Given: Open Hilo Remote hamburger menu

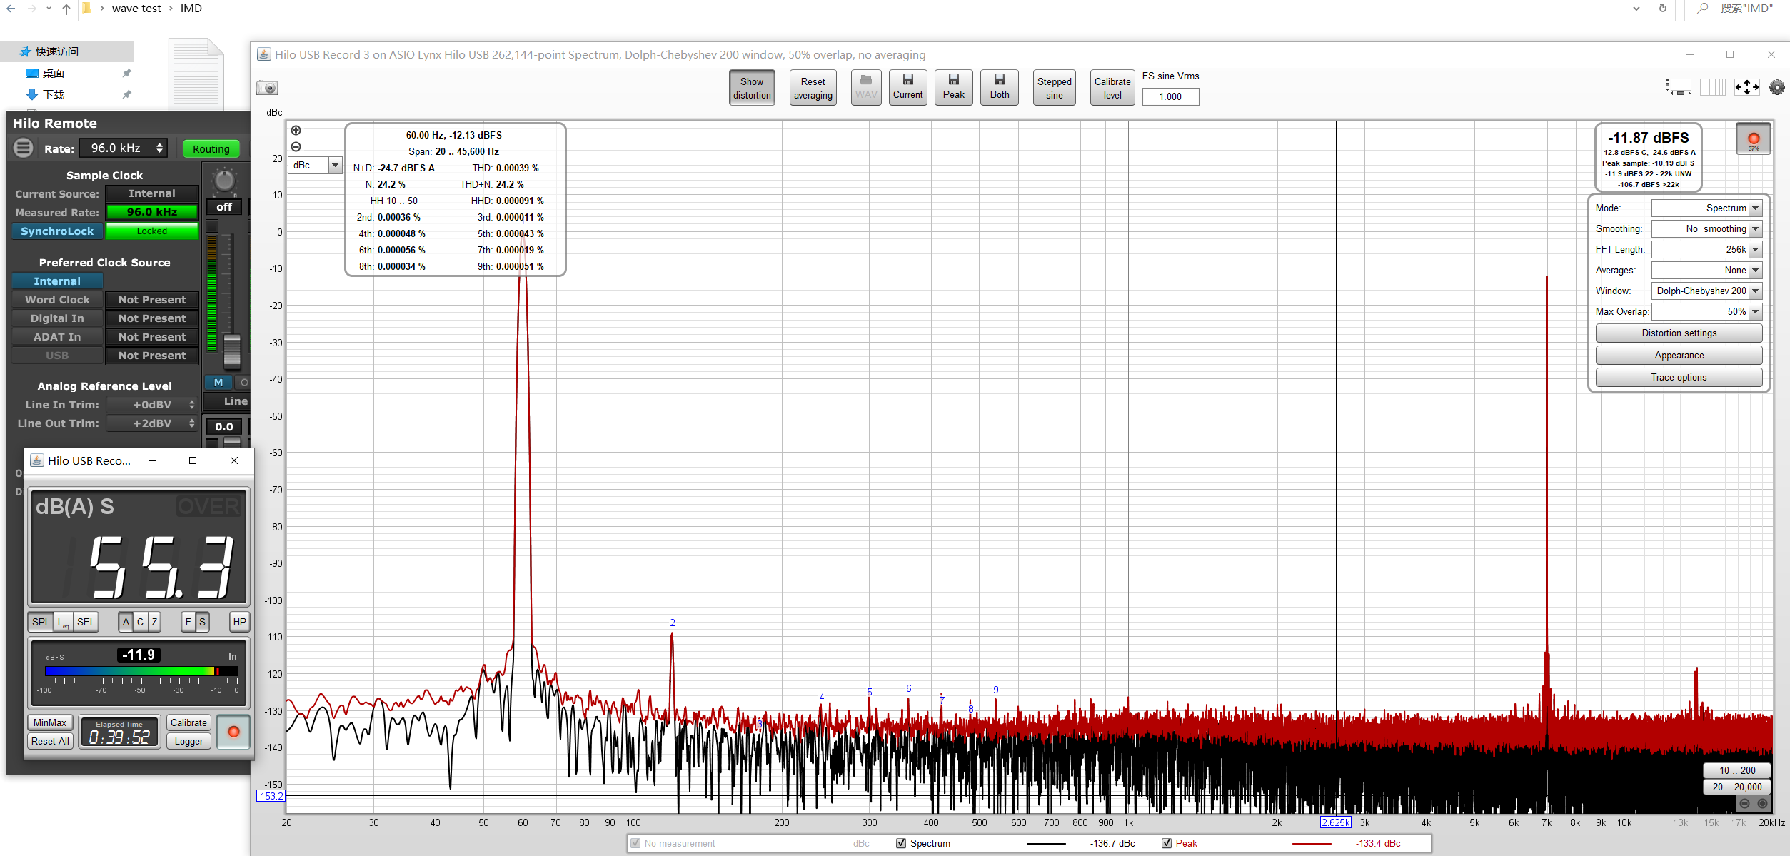Looking at the screenshot, I should [24, 148].
